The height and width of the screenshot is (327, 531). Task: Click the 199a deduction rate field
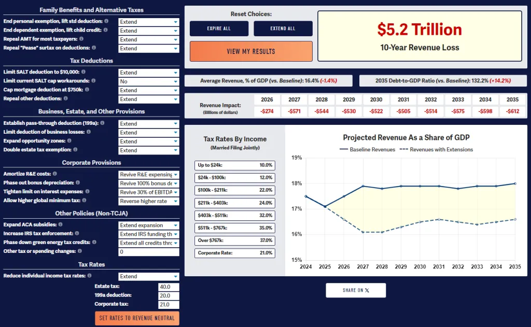point(169,295)
